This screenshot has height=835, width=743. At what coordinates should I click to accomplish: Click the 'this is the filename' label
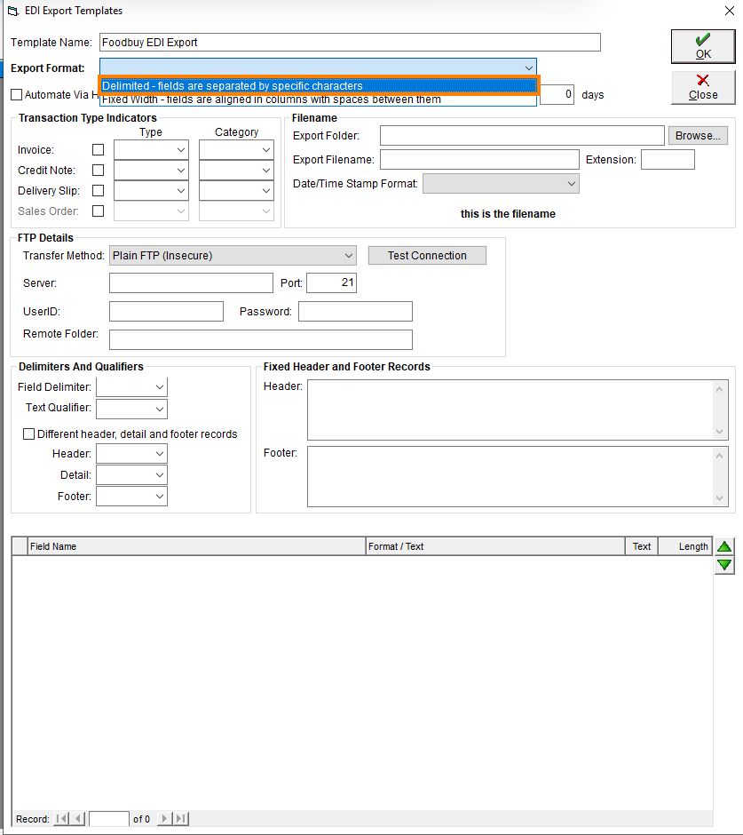tap(508, 214)
